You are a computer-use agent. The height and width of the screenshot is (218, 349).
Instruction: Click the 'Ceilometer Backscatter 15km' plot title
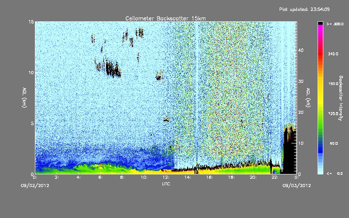165,18
